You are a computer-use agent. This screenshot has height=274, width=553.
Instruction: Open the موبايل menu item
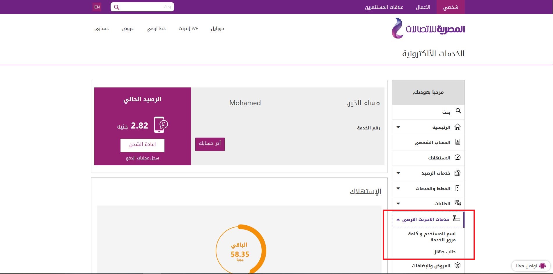click(217, 29)
